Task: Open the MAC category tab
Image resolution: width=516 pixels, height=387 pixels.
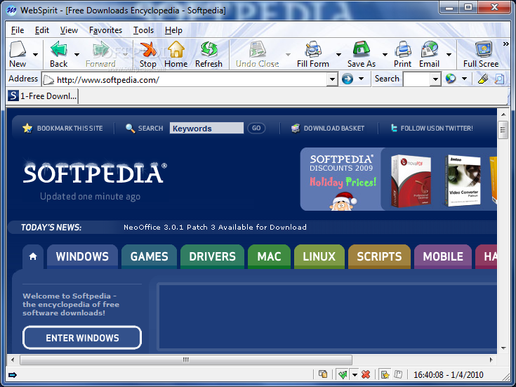Action: pyautogui.click(x=269, y=256)
